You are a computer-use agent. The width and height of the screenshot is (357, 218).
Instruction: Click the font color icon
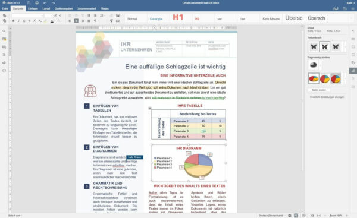[52, 21]
